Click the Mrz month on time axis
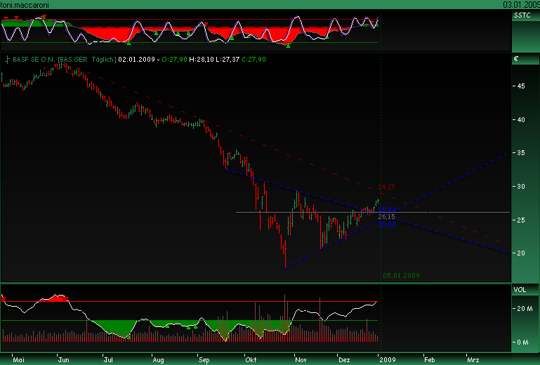 coord(473,358)
